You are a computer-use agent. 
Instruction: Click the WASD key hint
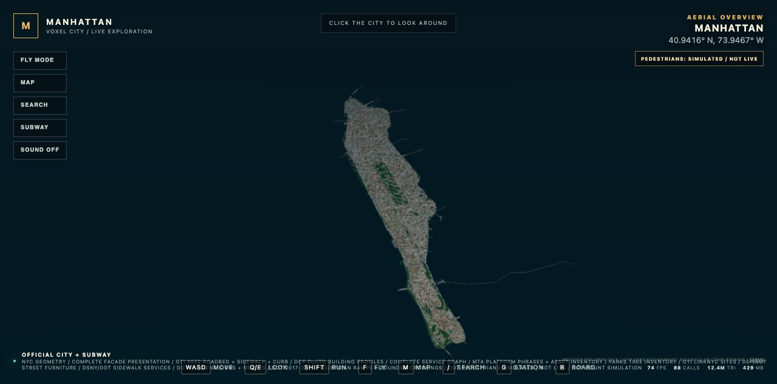[x=196, y=368]
